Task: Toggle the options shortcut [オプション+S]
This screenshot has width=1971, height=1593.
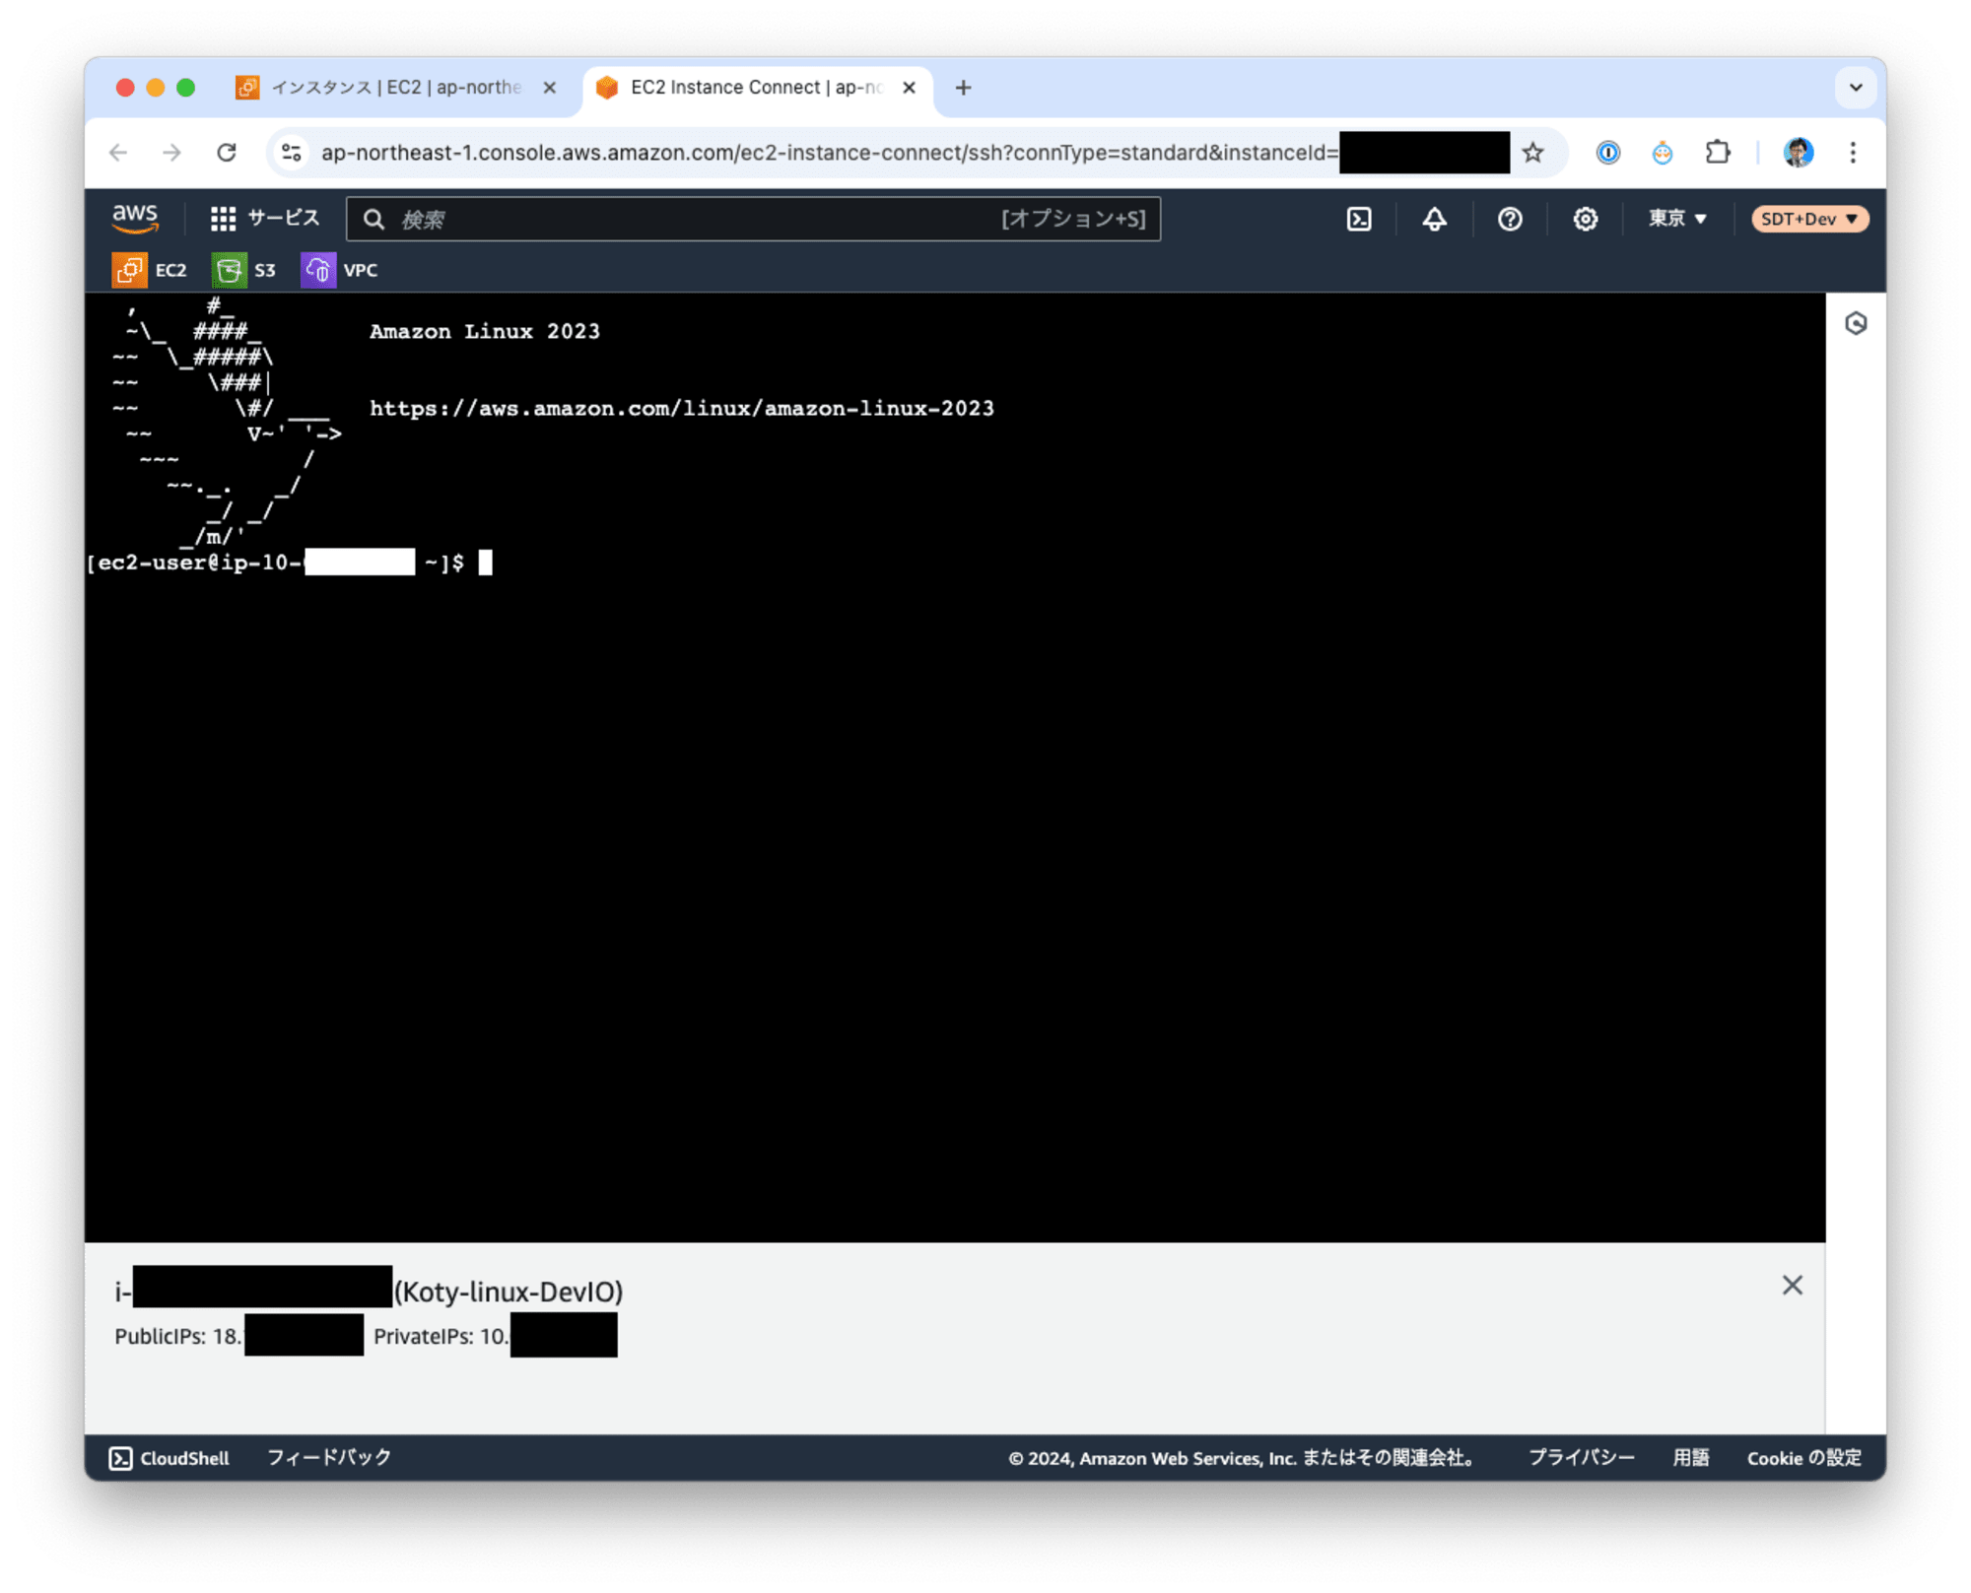Action: click(x=1073, y=220)
